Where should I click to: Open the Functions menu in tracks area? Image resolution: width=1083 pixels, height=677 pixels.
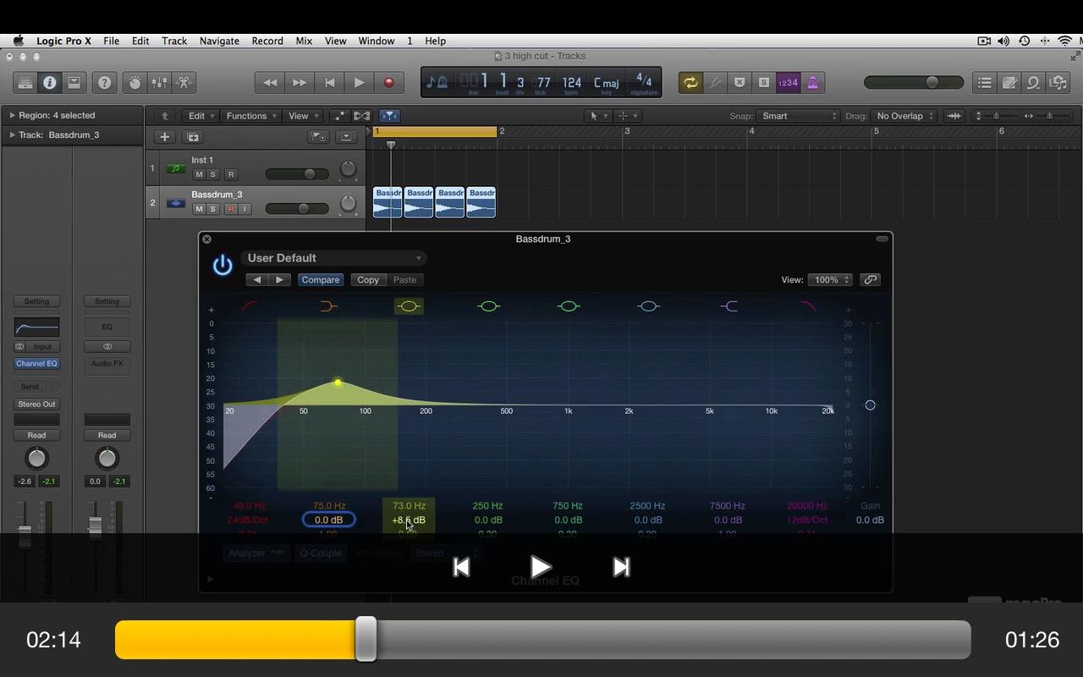[250, 116]
